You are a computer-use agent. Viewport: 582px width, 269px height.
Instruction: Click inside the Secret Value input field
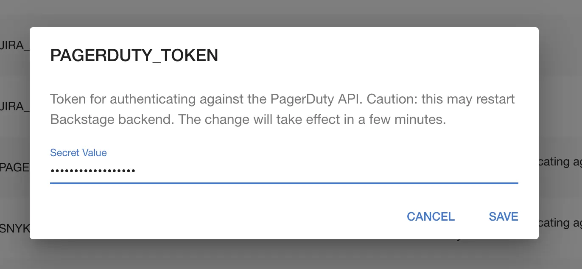[255, 171]
